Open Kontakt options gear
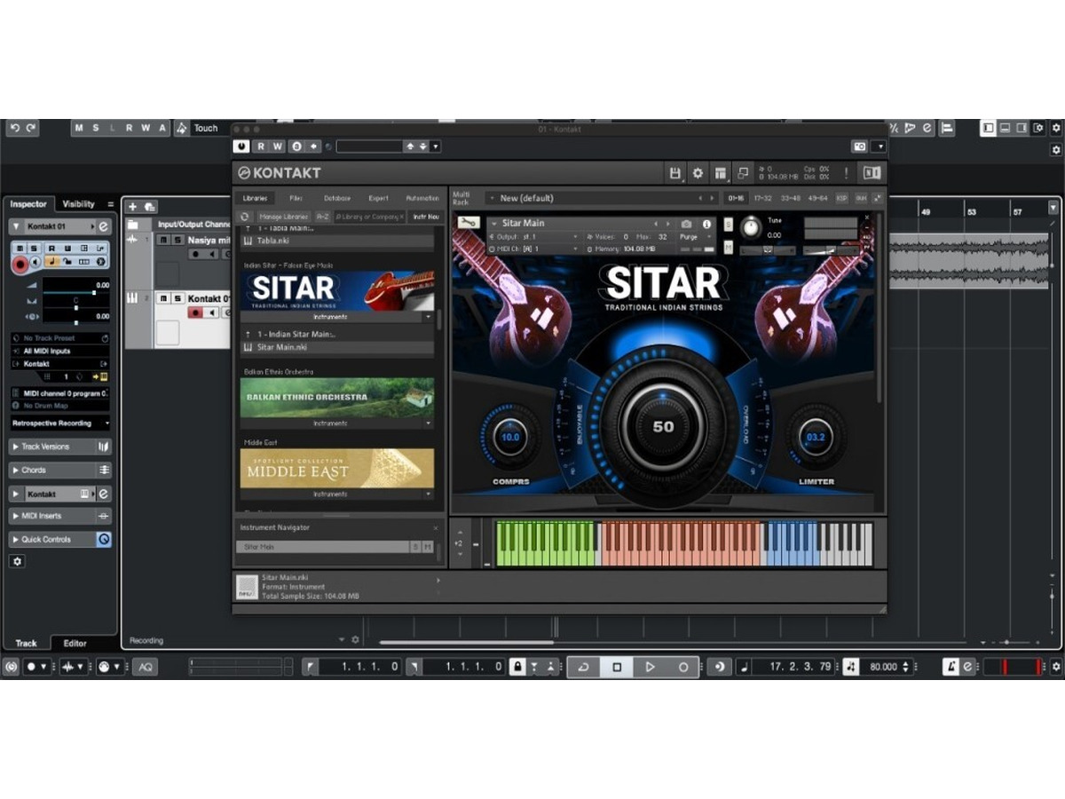Viewport: 1065px width, 799px height. pyautogui.click(x=698, y=173)
